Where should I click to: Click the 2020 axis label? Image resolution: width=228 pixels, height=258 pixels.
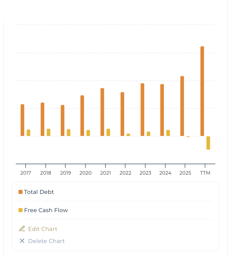point(85,173)
